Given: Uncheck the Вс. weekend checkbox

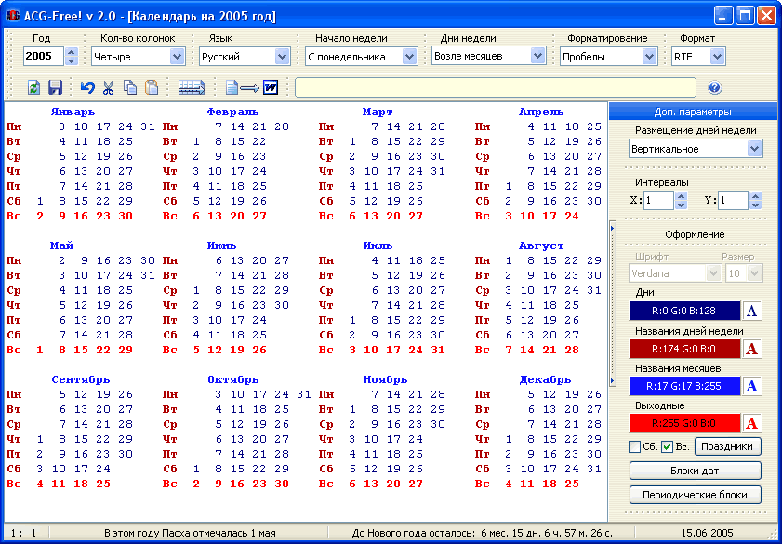Looking at the screenshot, I should point(668,447).
